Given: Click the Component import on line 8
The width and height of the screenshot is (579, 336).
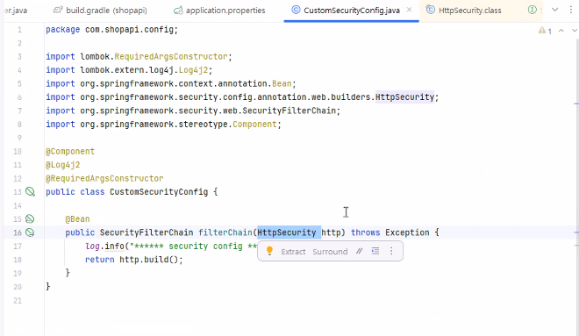Looking at the screenshot, I should (x=163, y=125).
